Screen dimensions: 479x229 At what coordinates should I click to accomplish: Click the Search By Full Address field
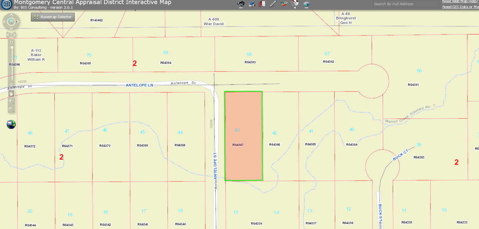[x=405, y=4]
